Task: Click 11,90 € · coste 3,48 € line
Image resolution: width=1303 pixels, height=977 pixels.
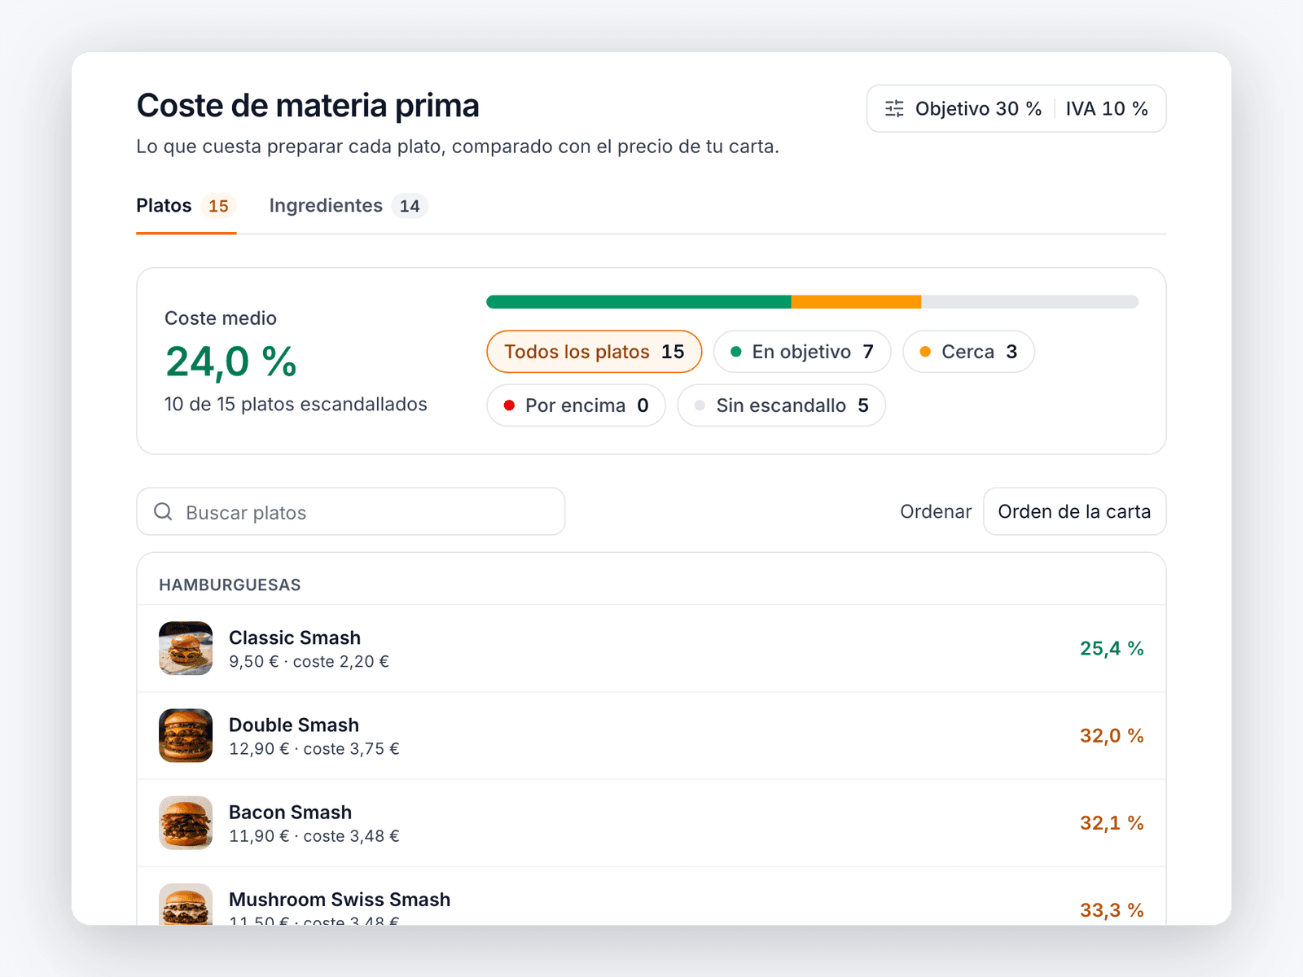Action: click(x=314, y=835)
